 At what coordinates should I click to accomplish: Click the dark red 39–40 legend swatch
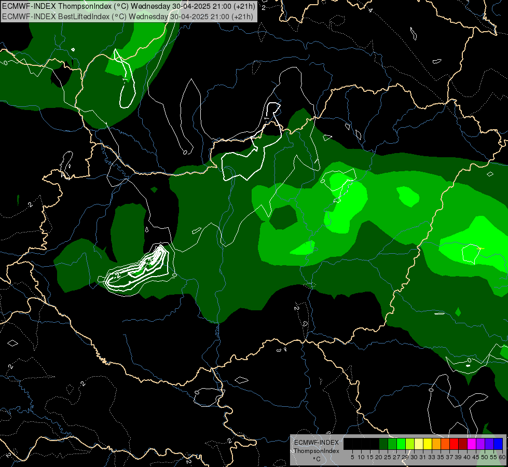point(463,444)
